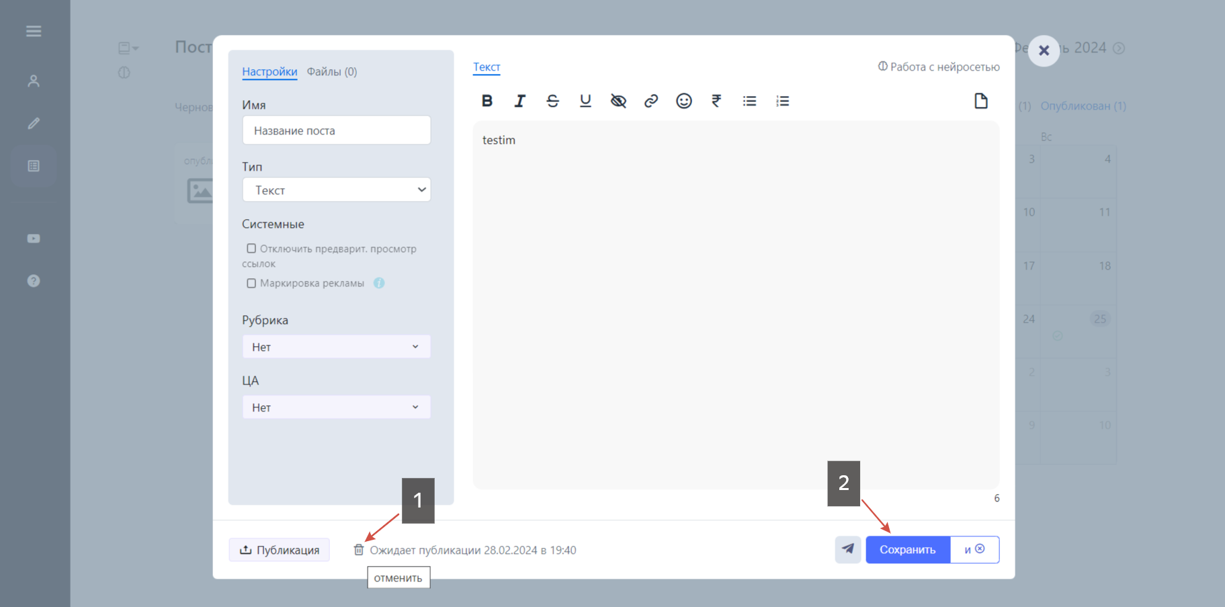Underline the selected text

[x=585, y=101]
